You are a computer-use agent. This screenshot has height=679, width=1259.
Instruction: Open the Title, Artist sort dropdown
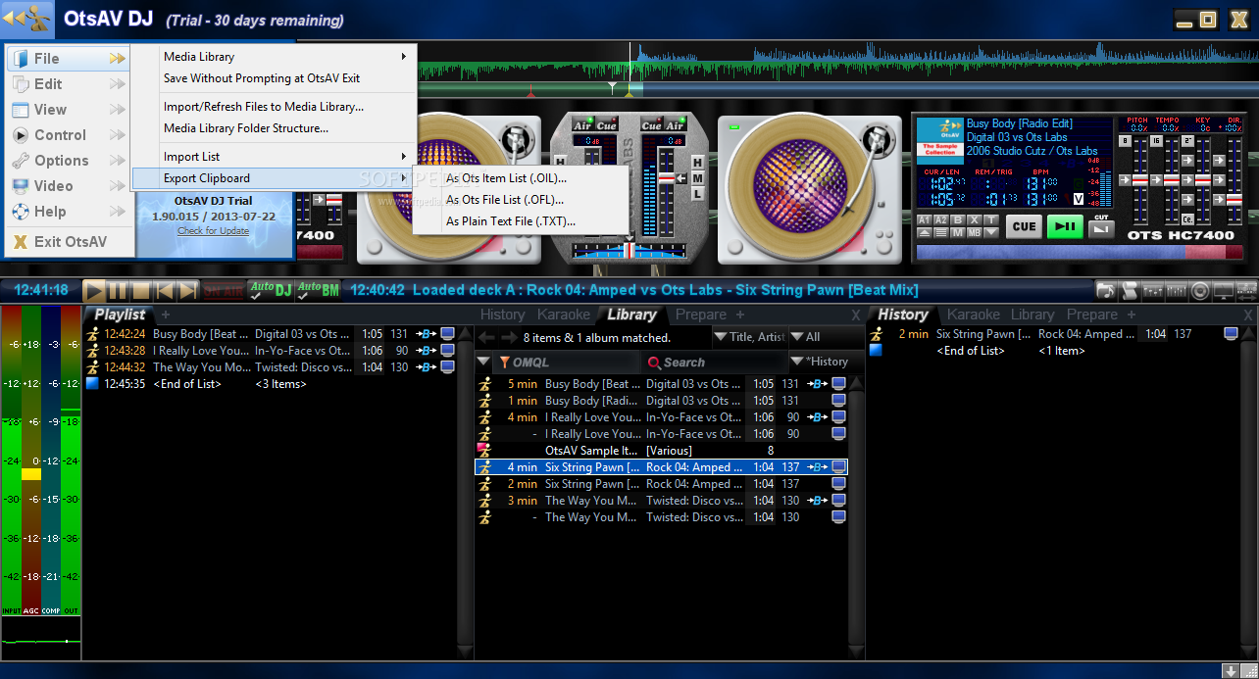[x=749, y=337]
